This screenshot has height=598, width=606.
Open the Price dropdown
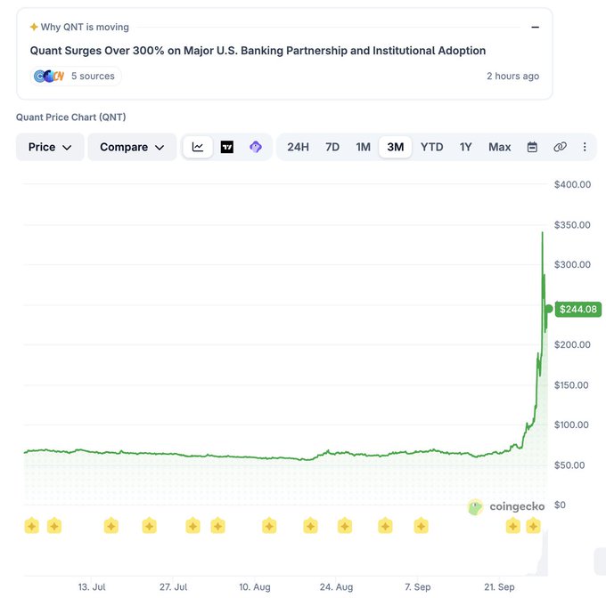tap(50, 147)
